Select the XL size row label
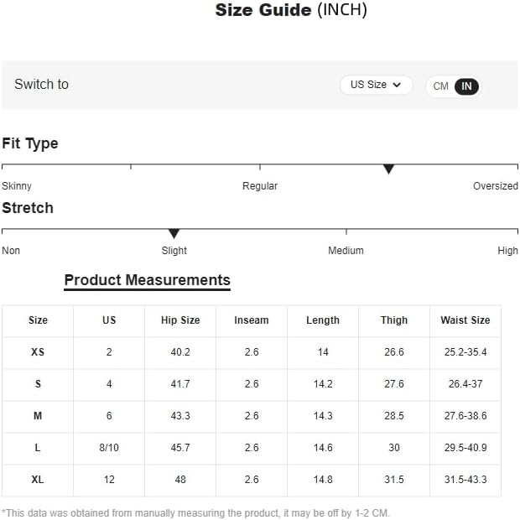The width and height of the screenshot is (520, 520). point(38,479)
